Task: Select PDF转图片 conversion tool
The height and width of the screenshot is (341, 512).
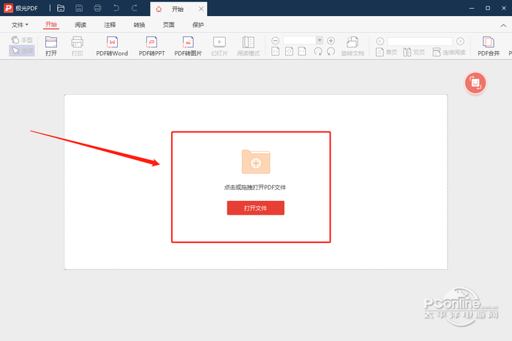Action: [188, 46]
